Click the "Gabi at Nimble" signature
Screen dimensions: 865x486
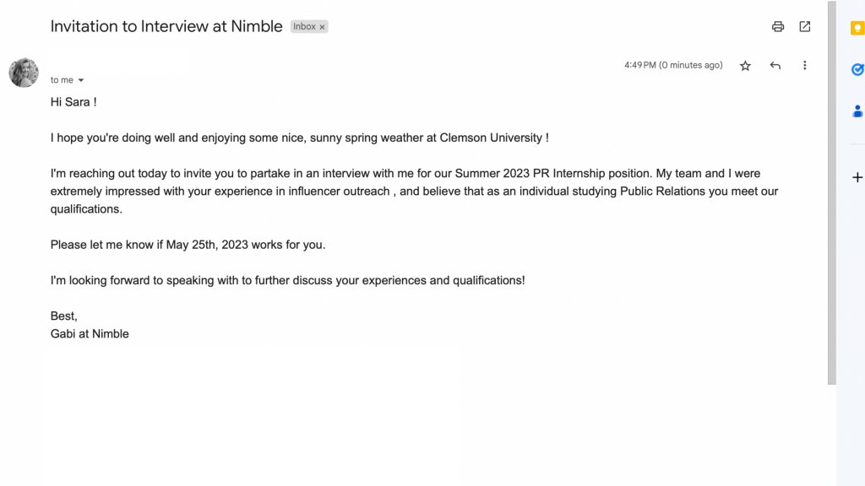click(90, 333)
